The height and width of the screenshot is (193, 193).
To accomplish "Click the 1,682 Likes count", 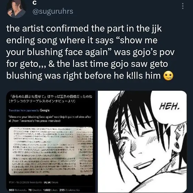I will click(x=50, y=190).
